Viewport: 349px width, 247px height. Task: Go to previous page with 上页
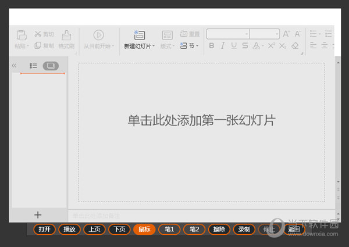[x=94, y=229]
